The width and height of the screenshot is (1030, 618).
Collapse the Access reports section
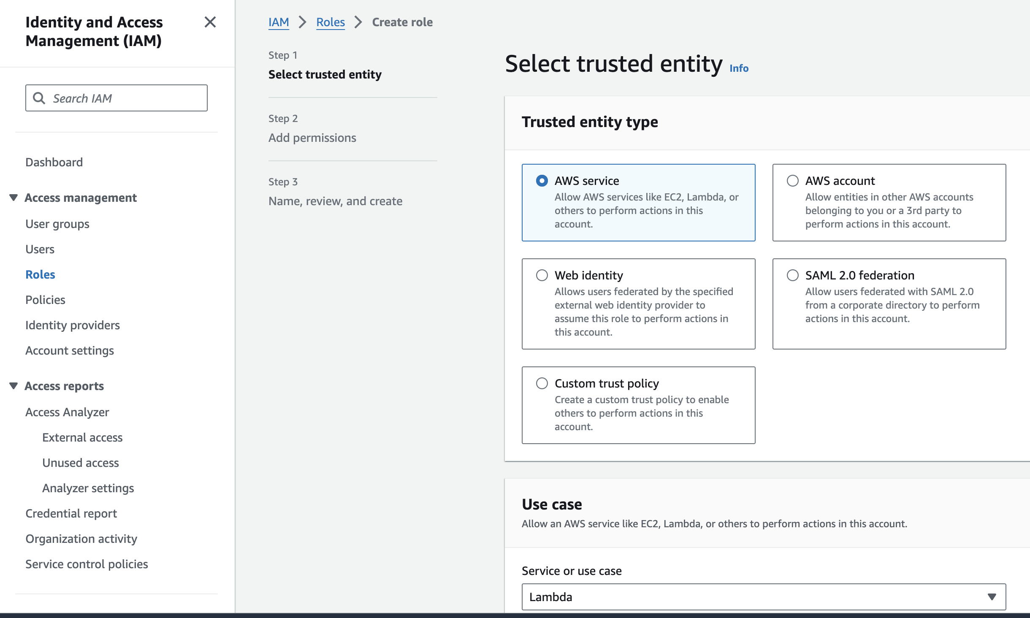pos(14,386)
